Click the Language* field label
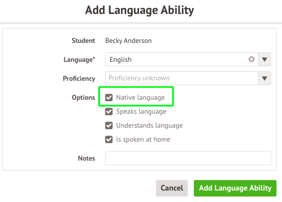Image resolution: width=282 pixels, height=202 pixels. (x=79, y=59)
